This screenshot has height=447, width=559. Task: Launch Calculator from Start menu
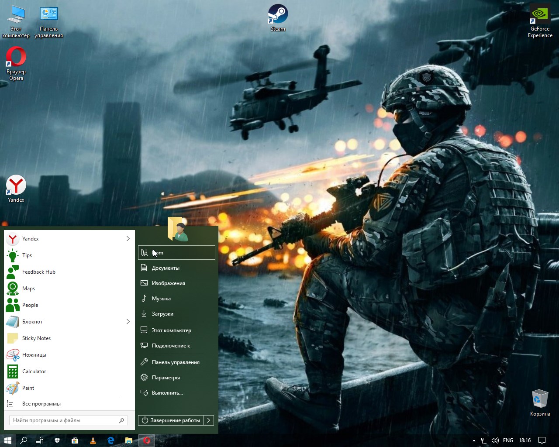[x=69, y=371]
